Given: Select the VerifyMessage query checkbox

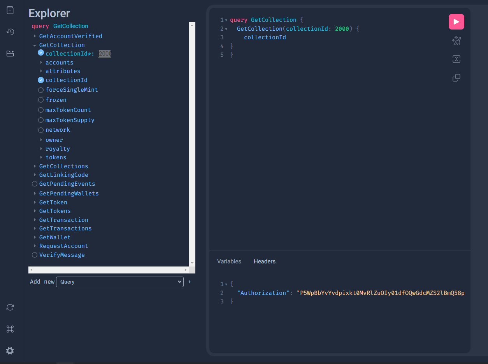Looking at the screenshot, I should pyautogui.click(x=35, y=255).
